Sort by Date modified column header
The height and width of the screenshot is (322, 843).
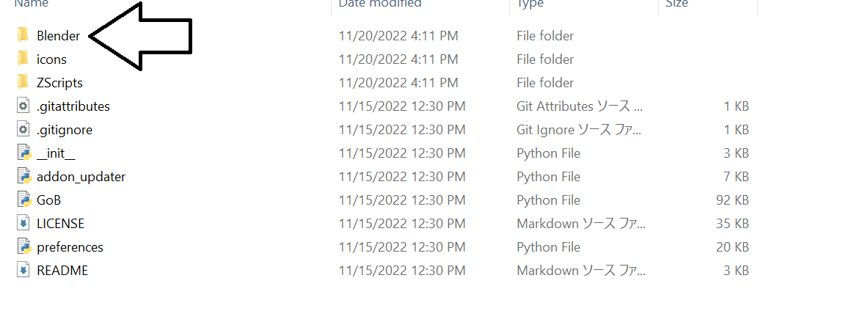pyautogui.click(x=380, y=4)
